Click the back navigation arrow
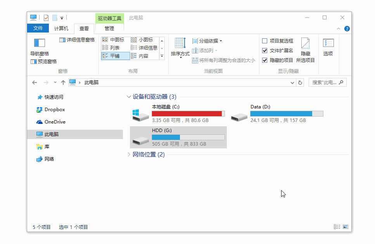The height and width of the screenshot is (244, 375). pos(34,82)
